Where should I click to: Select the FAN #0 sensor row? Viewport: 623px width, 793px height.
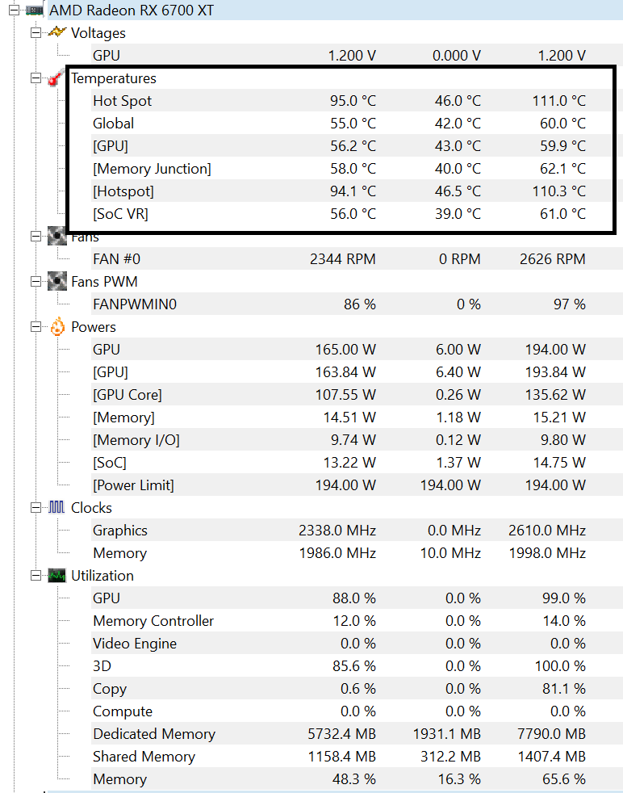pyautogui.click(x=116, y=259)
